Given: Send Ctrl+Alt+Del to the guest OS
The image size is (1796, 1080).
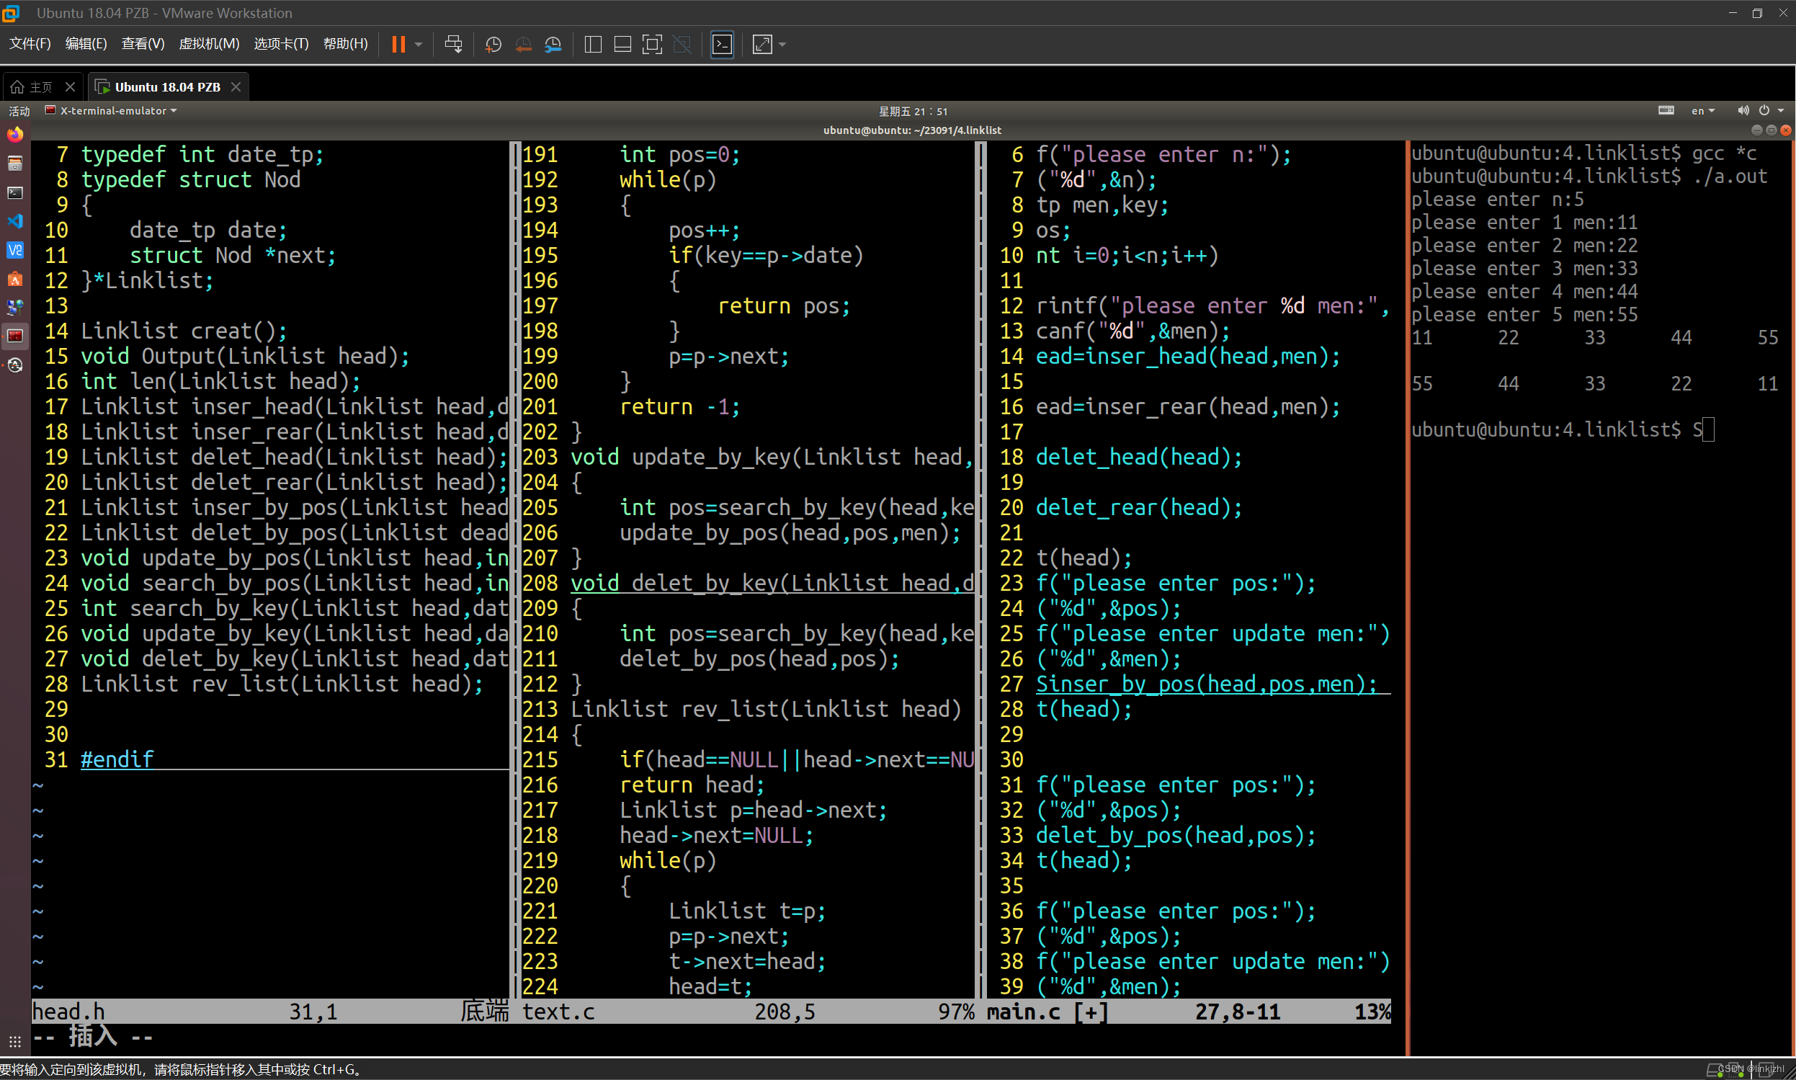Looking at the screenshot, I should tap(452, 45).
